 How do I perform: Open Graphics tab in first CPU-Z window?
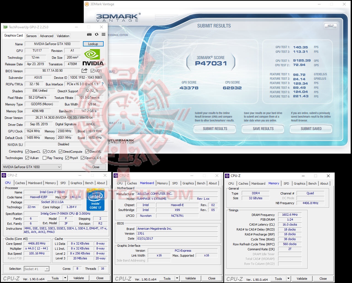tap(76, 183)
